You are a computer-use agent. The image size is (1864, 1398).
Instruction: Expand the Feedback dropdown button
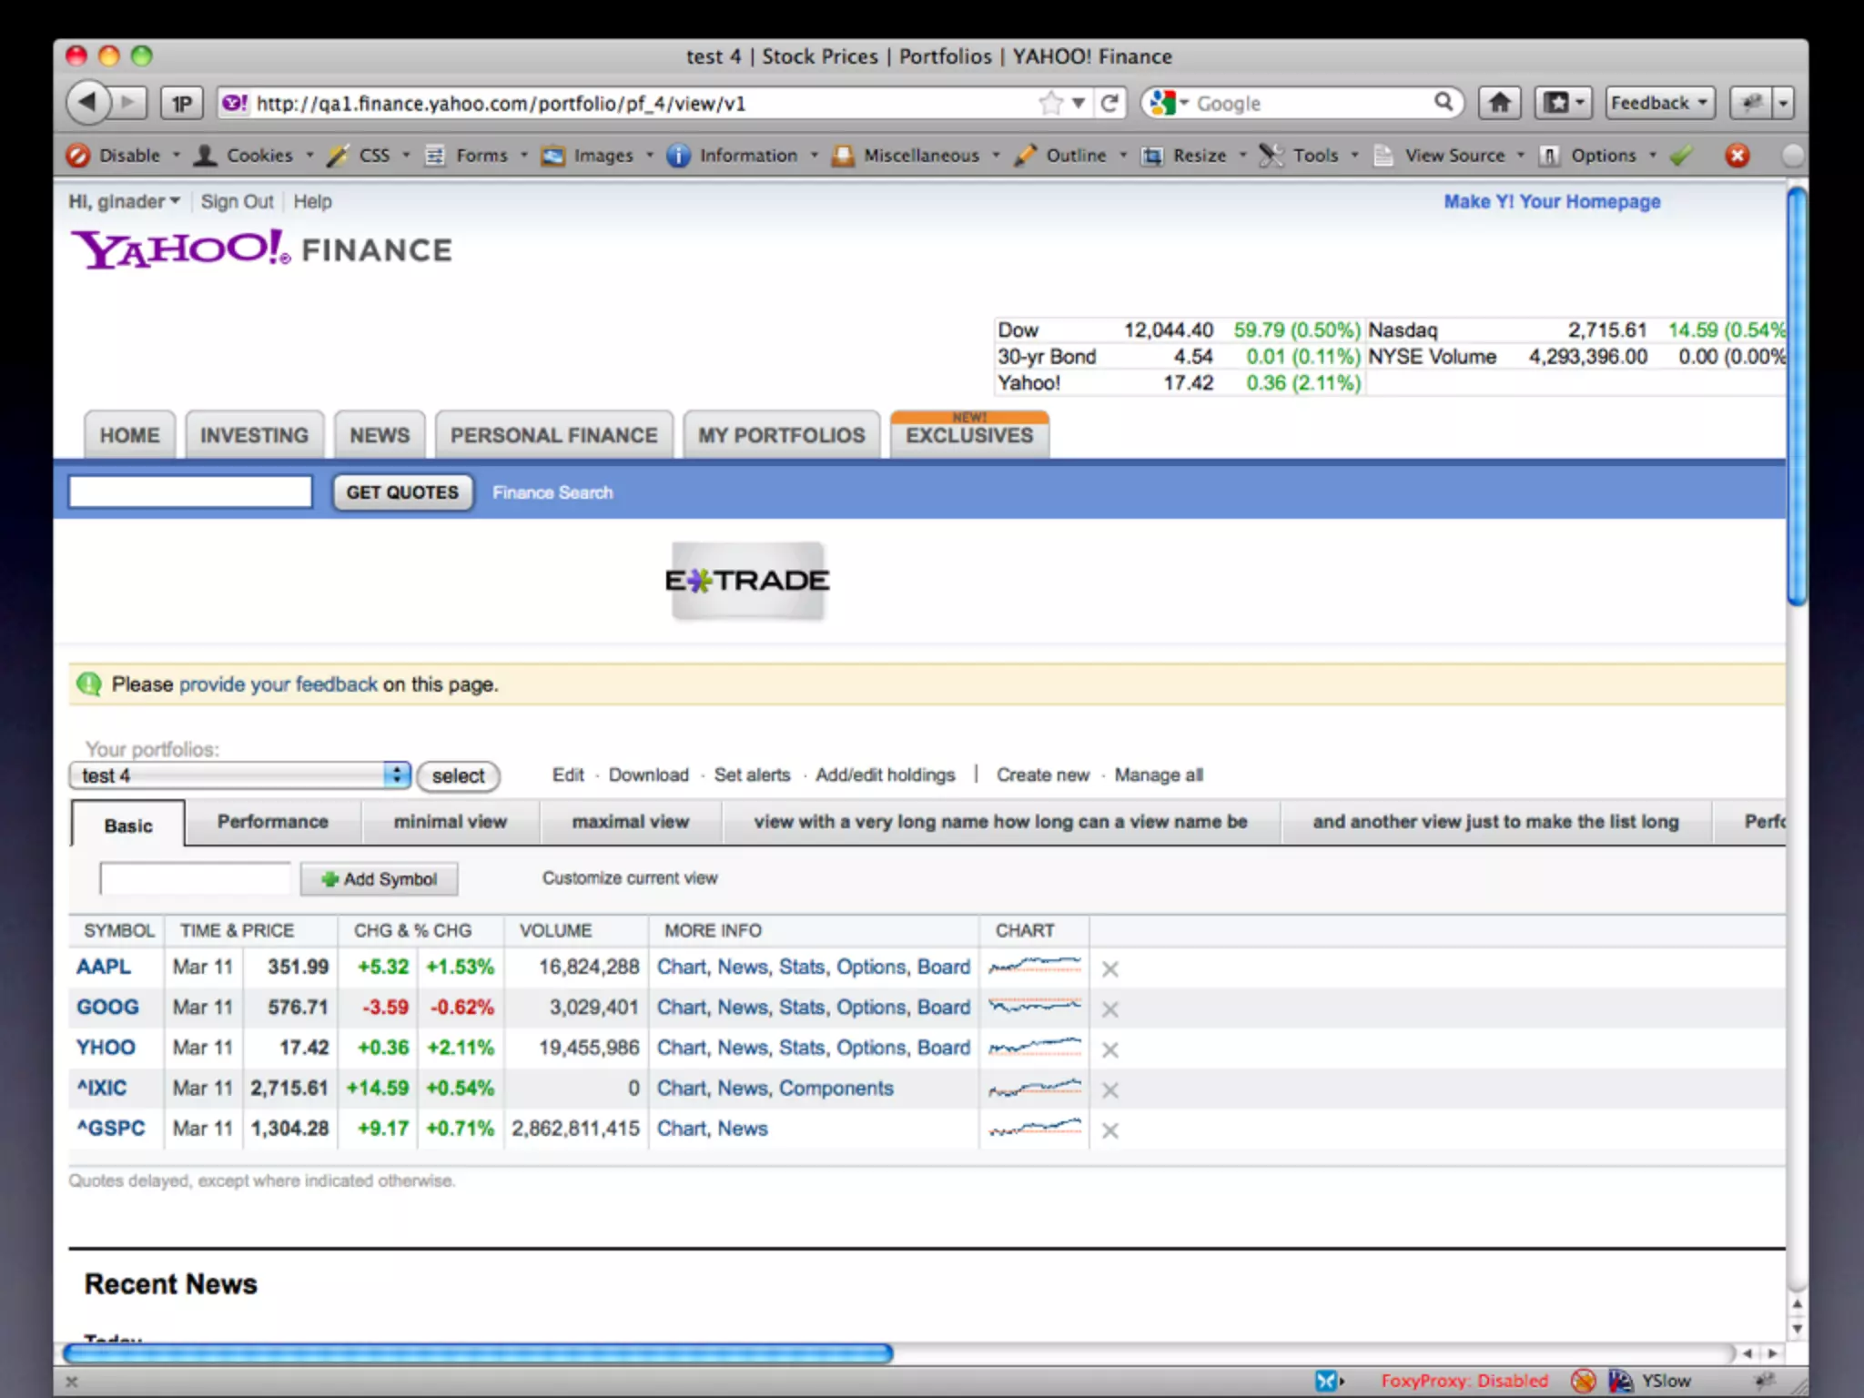pyautogui.click(x=1659, y=103)
